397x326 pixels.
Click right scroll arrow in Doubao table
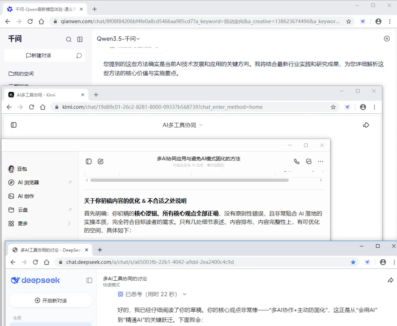click(321, 180)
